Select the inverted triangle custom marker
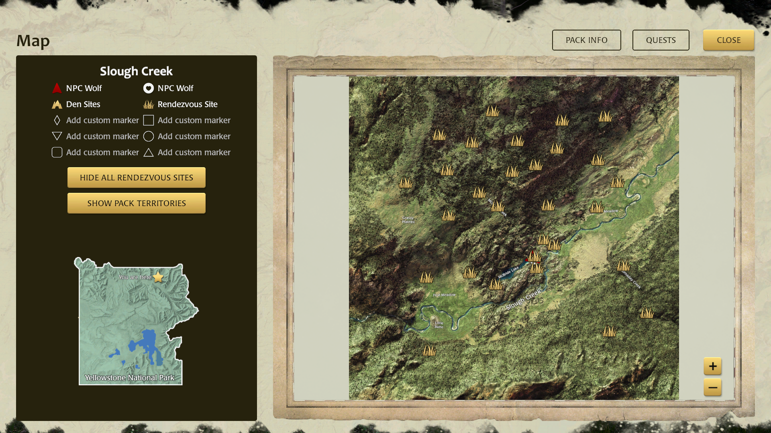The image size is (771, 433). click(57, 136)
